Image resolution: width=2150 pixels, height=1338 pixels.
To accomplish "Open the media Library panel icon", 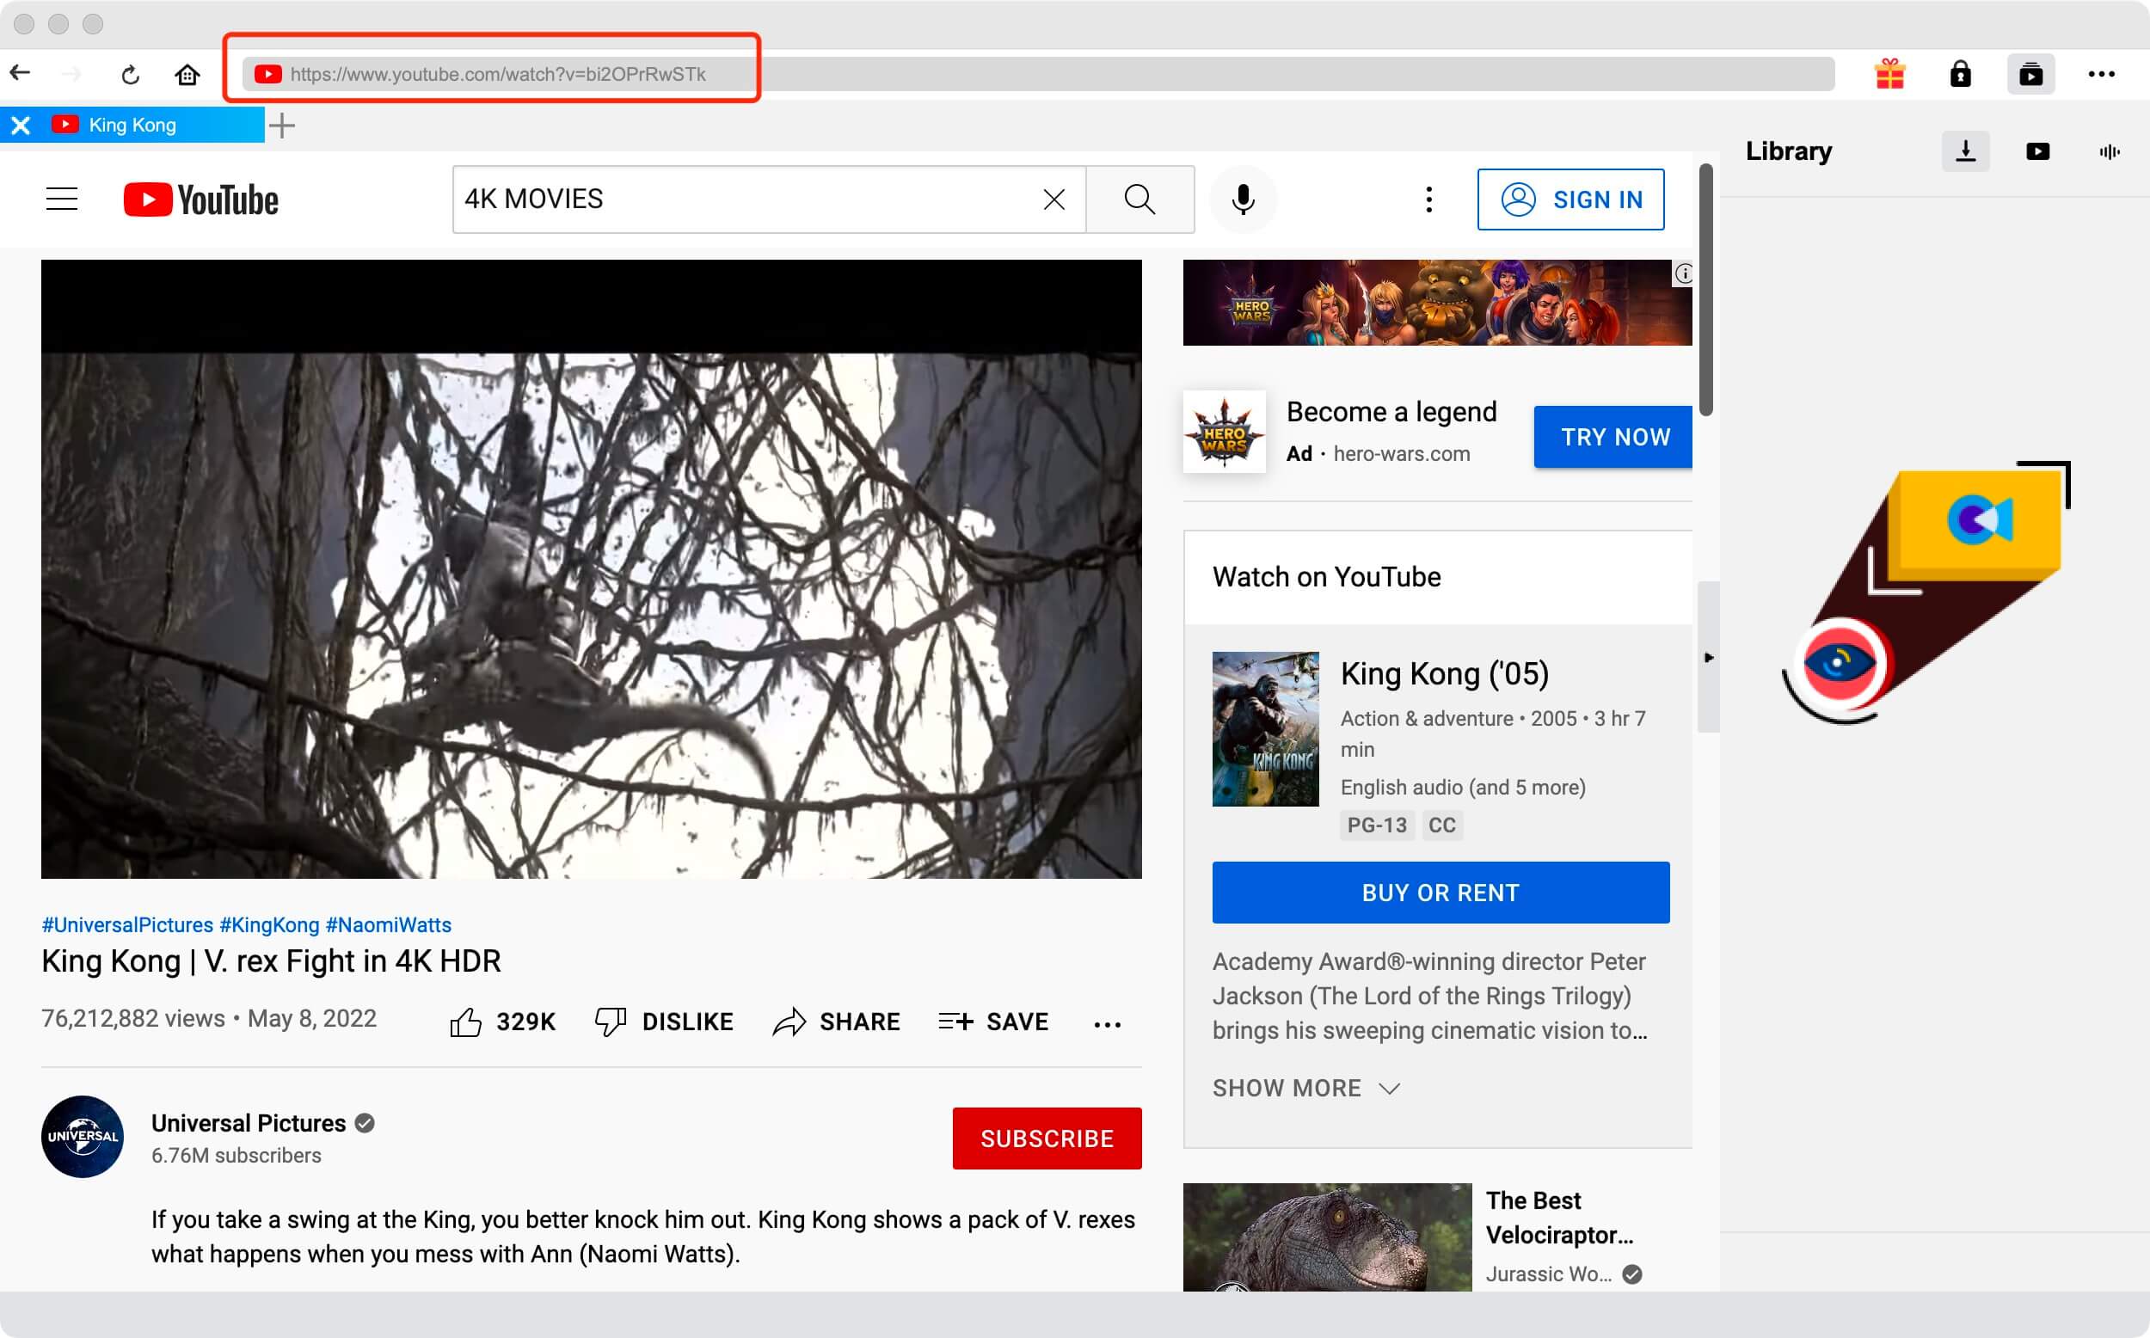I will click(2031, 74).
